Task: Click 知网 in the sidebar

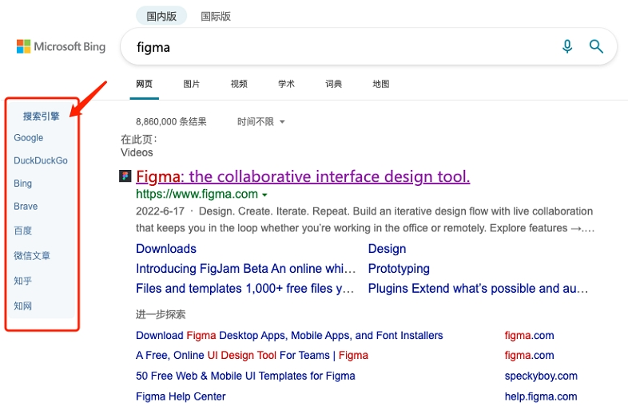Action: click(23, 306)
